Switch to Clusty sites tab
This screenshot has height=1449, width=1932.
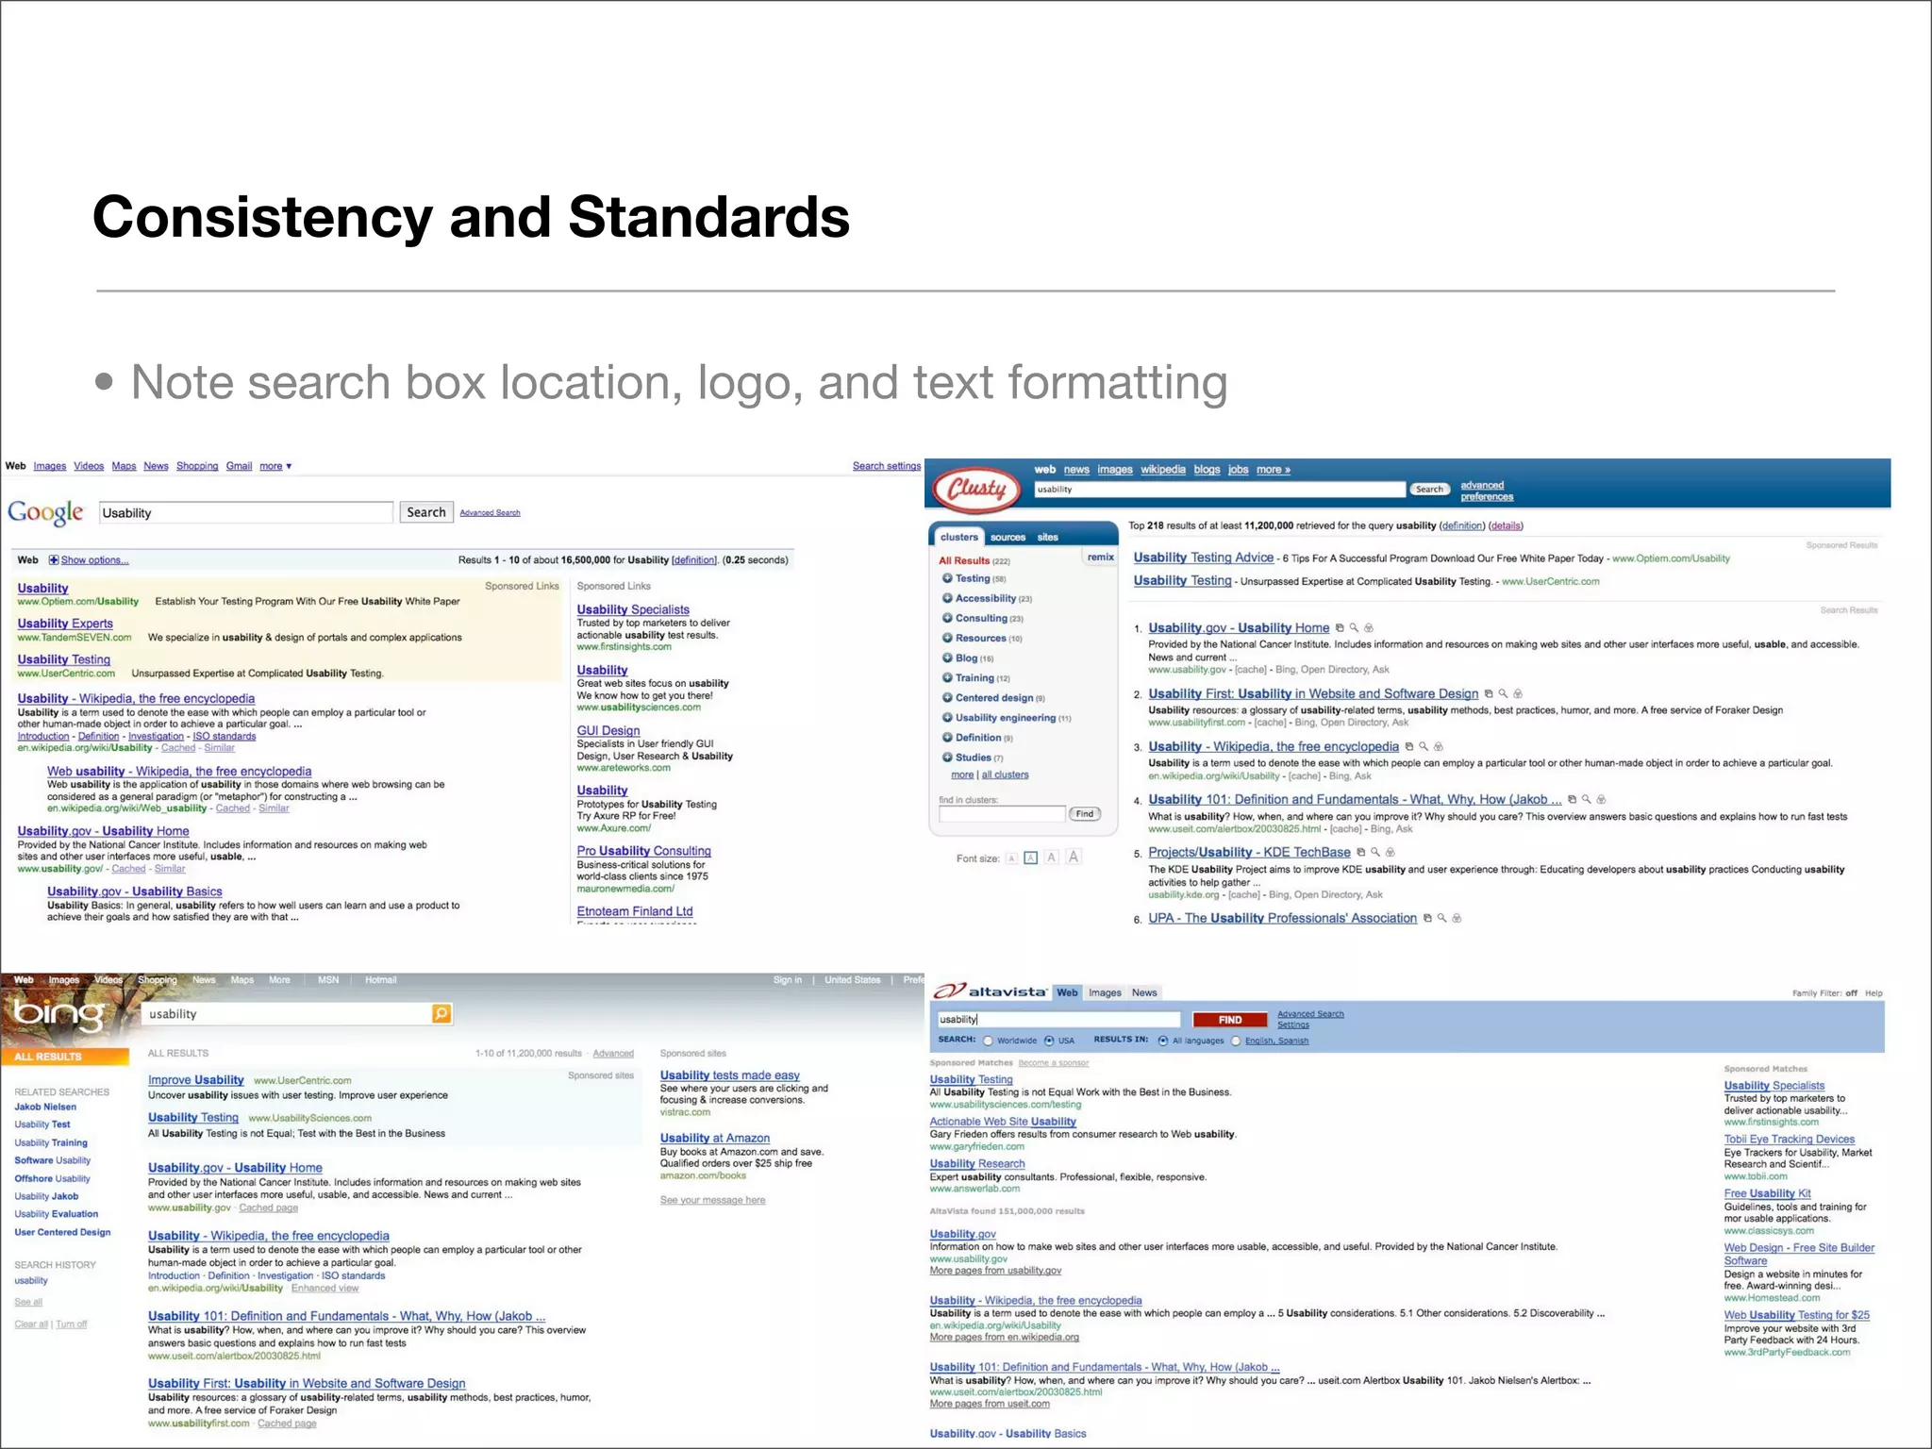[x=1048, y=538]
